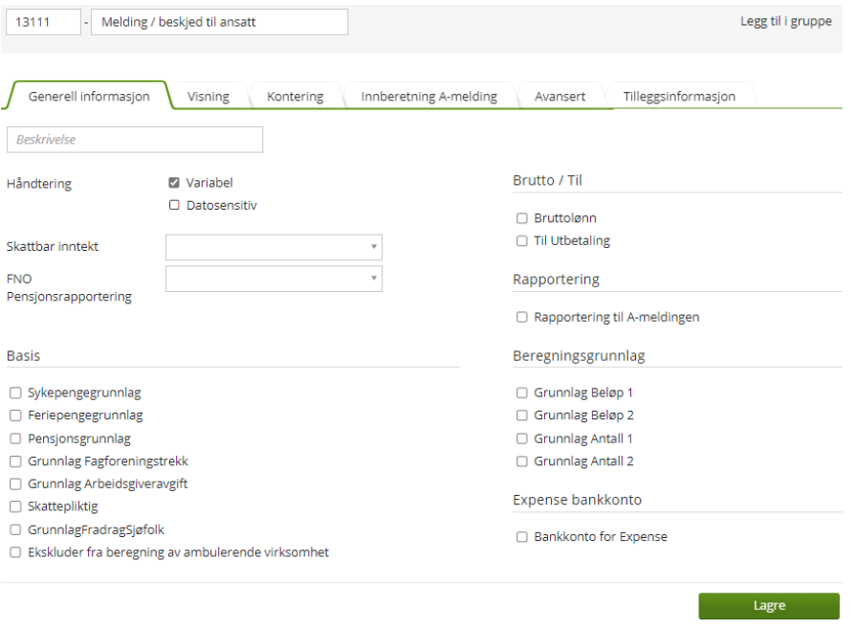Enable Grunnlag Fagforeningstrekk checkbox

pyautogui.click(x=15, y=461)
